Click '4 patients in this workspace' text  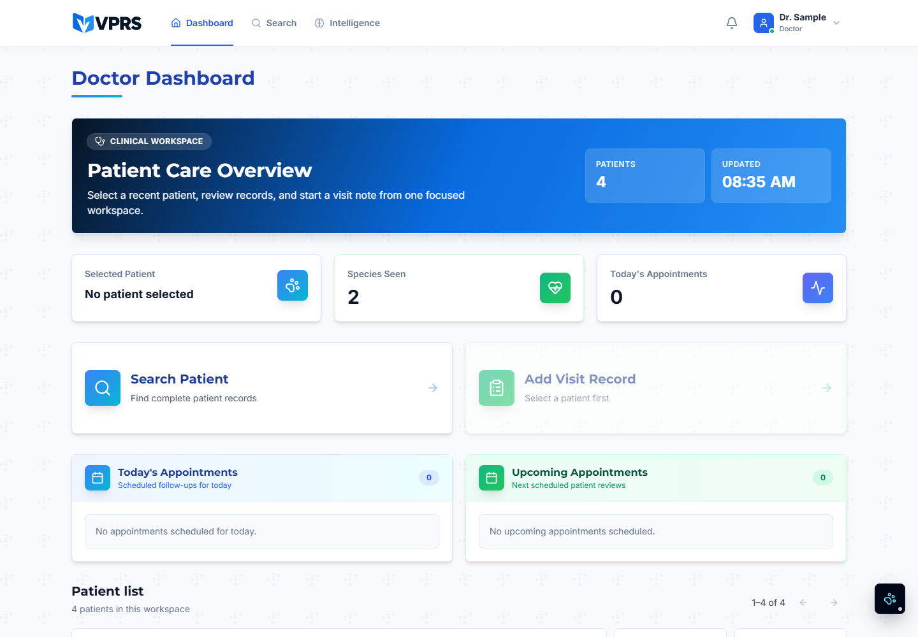point(131,609)
